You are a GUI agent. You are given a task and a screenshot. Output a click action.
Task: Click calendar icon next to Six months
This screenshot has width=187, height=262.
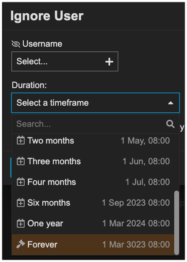[x=21, y=203]
